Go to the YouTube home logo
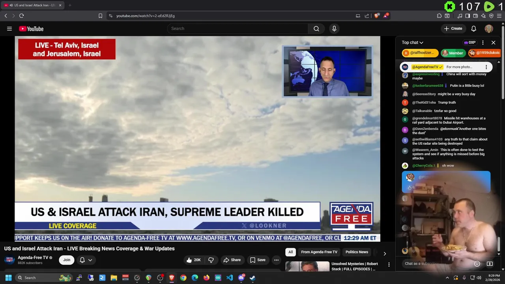This screenshot has height=284, width=505. click(31, 29)
